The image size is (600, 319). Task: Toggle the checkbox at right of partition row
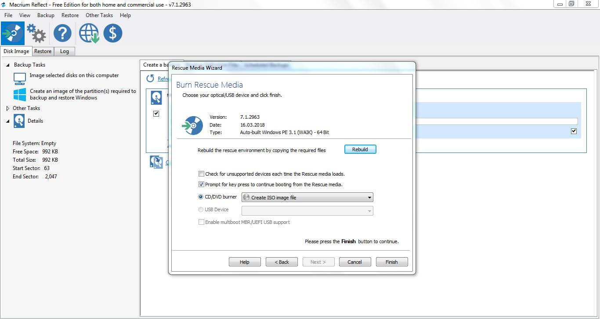tap(574, 131)
